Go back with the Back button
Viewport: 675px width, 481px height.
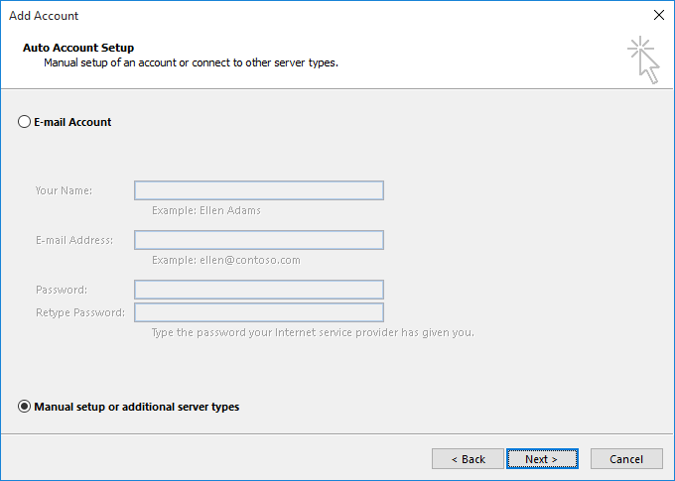468,459
